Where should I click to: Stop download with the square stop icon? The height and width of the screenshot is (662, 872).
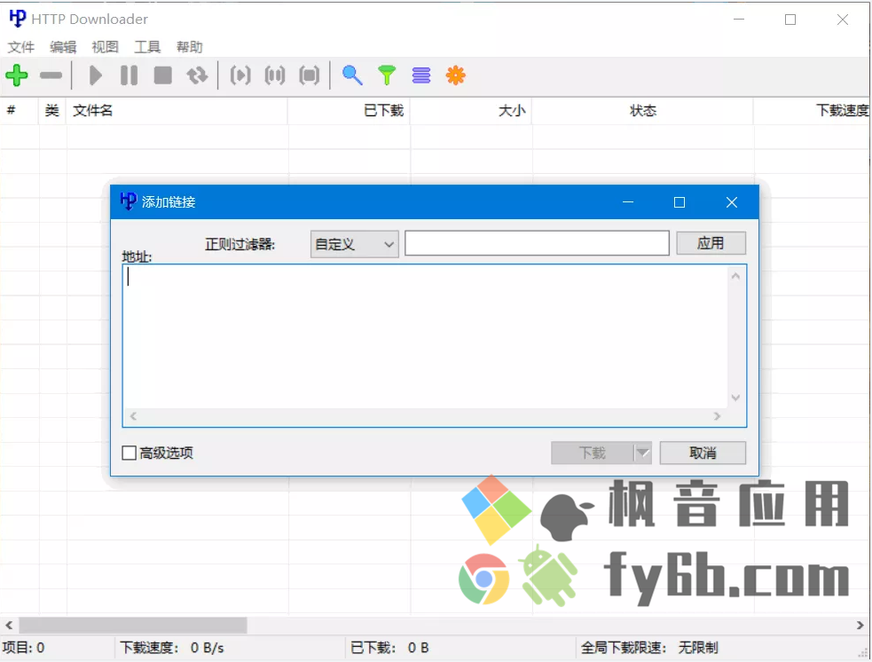(163, 75)
